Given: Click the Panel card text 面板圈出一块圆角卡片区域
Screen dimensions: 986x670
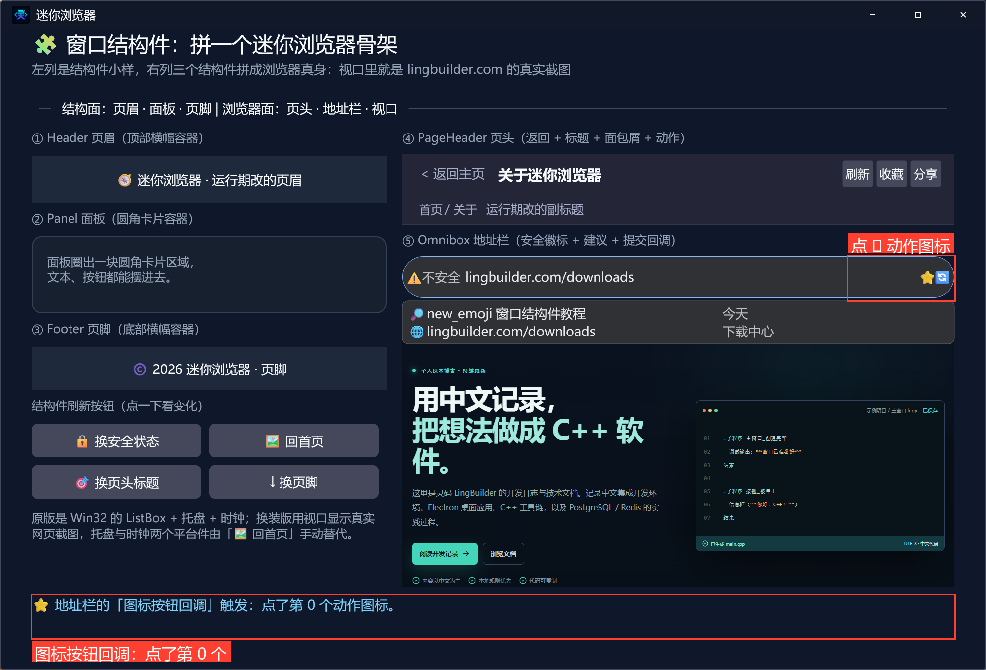Looking at the screenshot, I should pyautogui.click(x=121, y=262).
